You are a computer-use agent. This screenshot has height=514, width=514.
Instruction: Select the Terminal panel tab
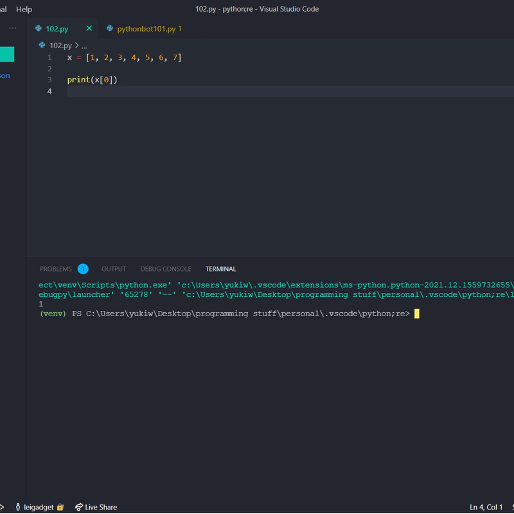pos(220,269)
